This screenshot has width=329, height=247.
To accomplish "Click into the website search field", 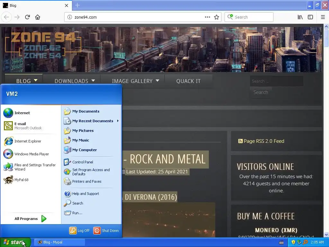I will 277,81.
